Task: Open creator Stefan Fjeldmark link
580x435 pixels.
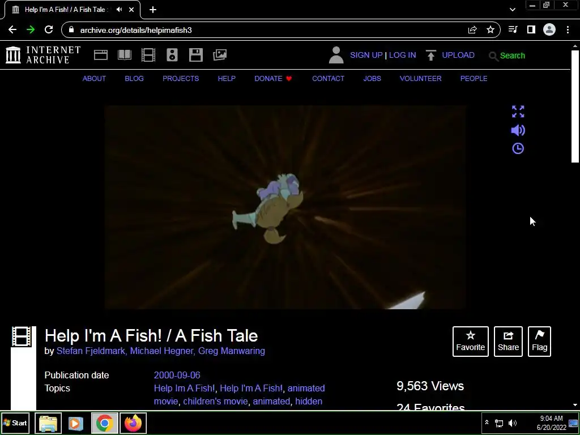Action: pos(91,351)
